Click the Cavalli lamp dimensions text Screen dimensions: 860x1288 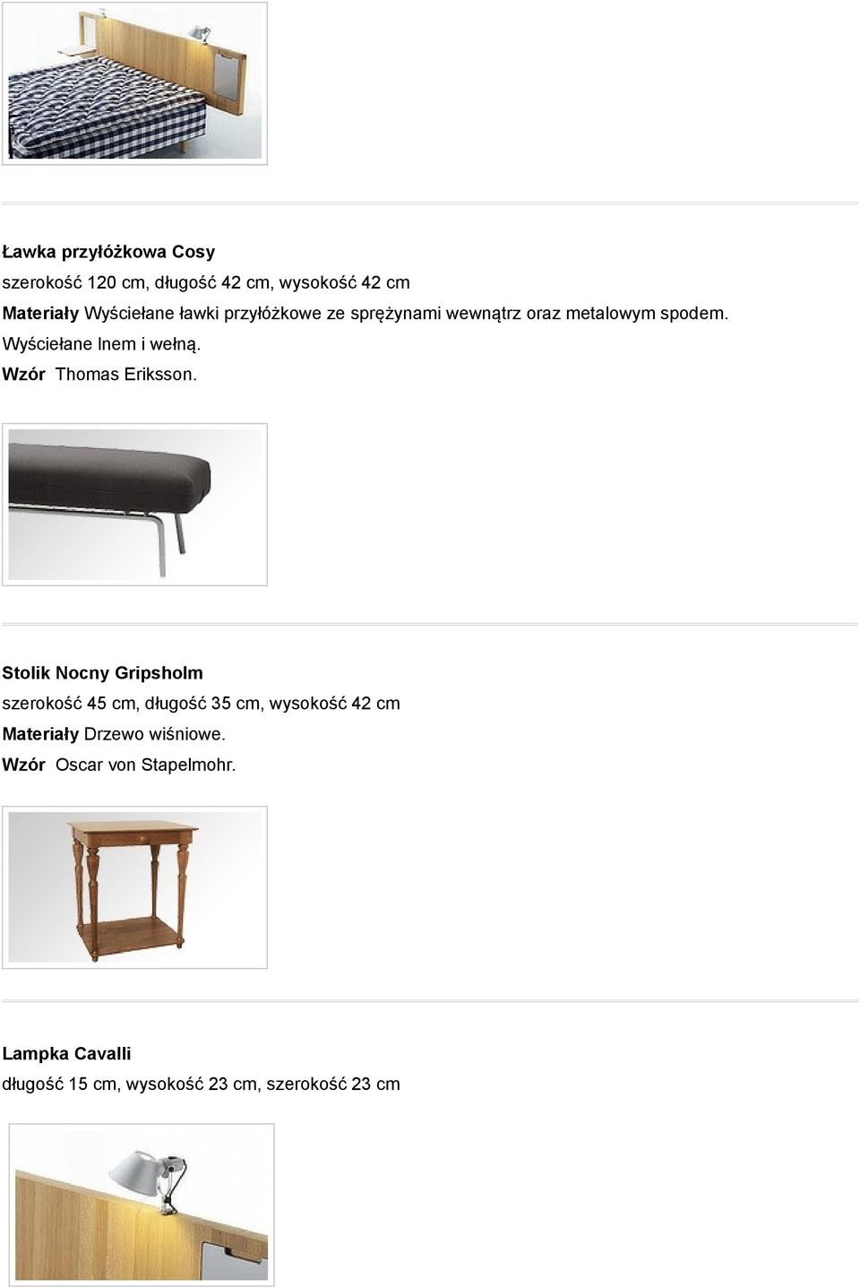[x=201, y=1084]
